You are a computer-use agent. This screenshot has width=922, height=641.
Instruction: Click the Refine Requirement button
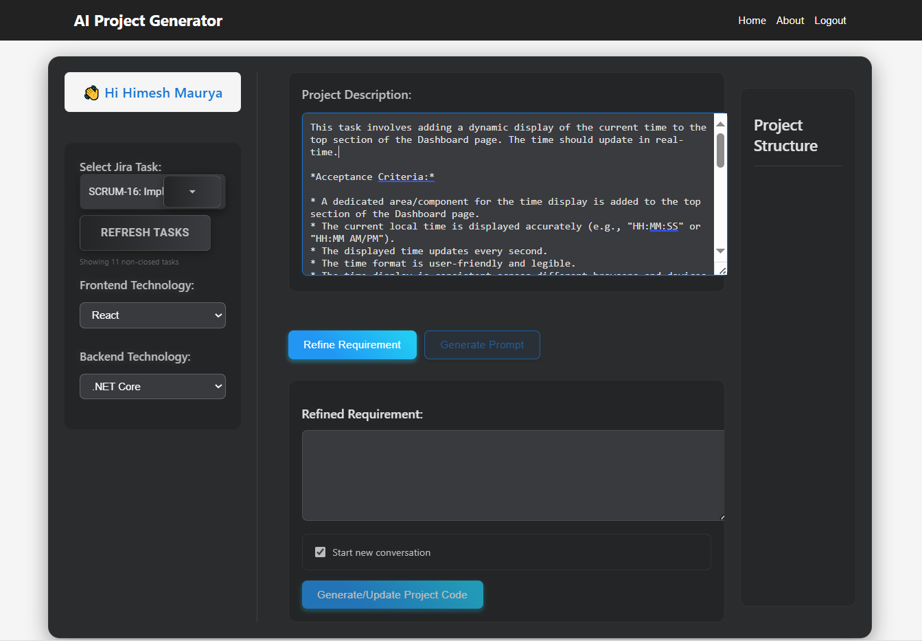click(352, 345)
